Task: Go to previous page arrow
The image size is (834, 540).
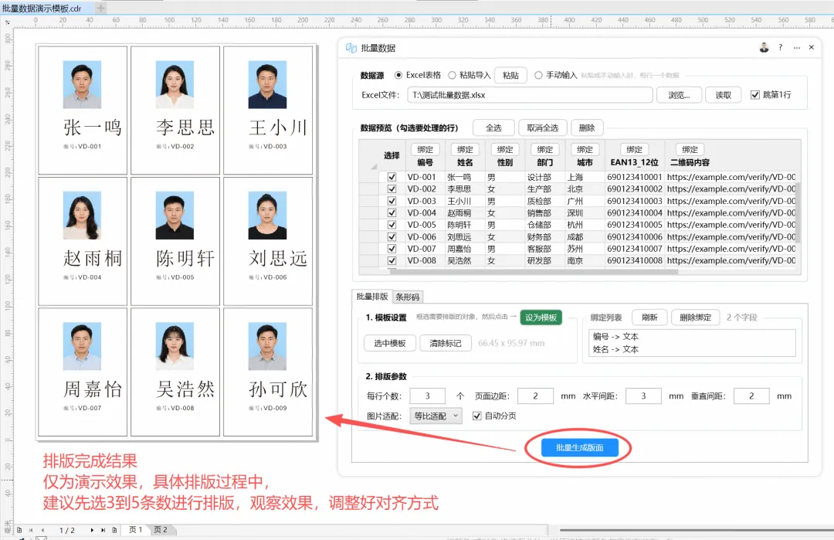Action: 42,530
